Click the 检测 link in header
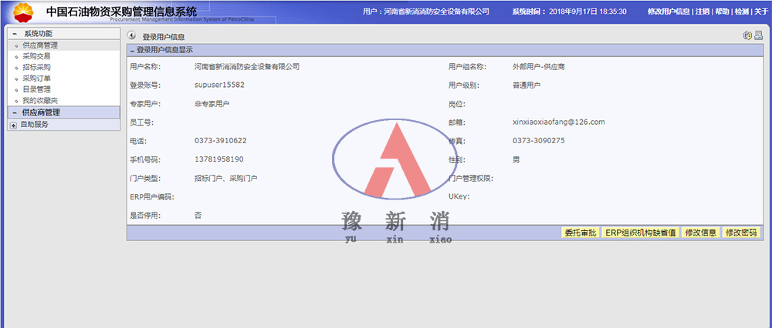 point(741,12)
